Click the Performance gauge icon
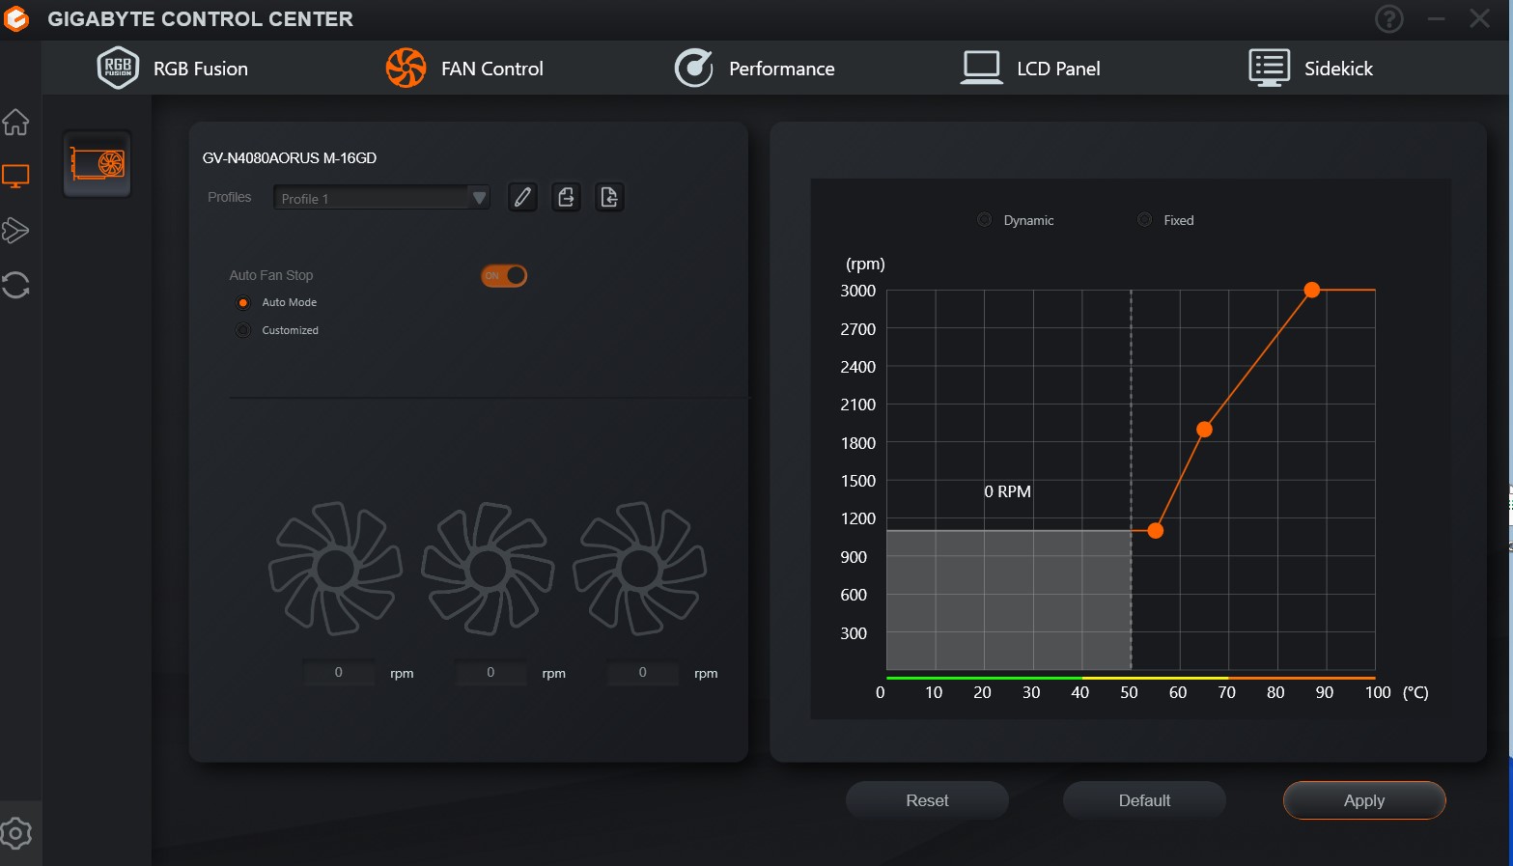Viewport: 1513px width, 866px height. pos(693,68)
